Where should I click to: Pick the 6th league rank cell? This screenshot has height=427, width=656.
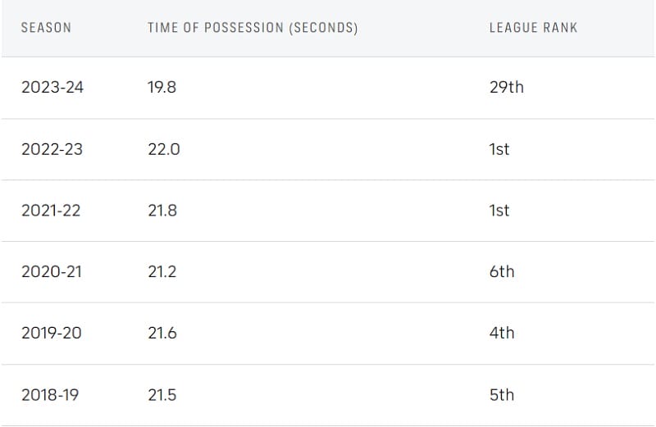pyautogui.click(x=502, y=271)
